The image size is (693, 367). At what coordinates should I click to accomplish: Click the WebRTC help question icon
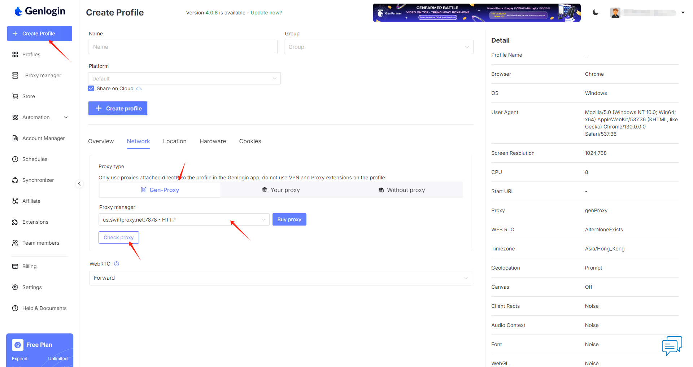tap(117, 264)
